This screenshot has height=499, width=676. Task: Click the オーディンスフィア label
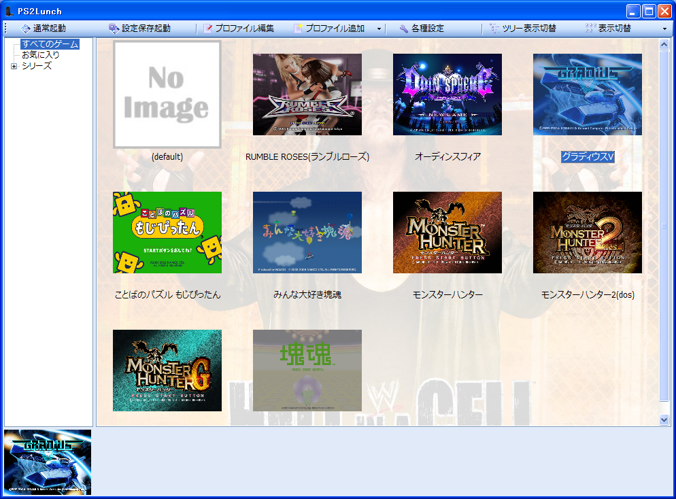[x=447, y=157]
